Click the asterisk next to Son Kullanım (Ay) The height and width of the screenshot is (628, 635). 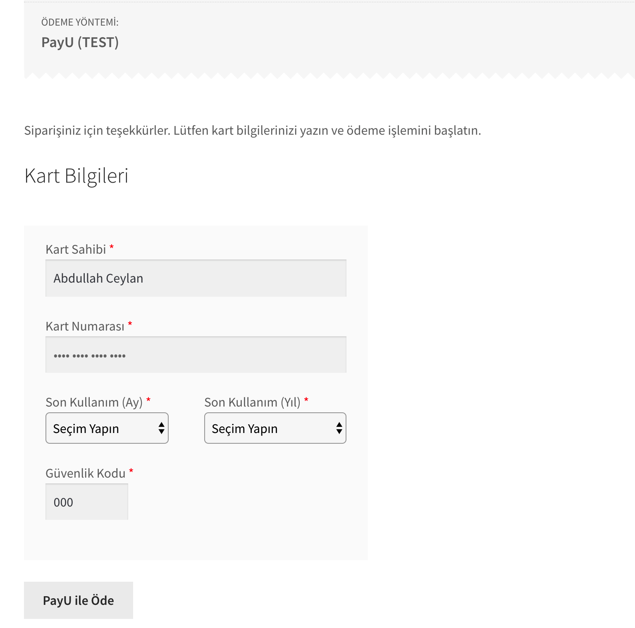pos(148,400)
